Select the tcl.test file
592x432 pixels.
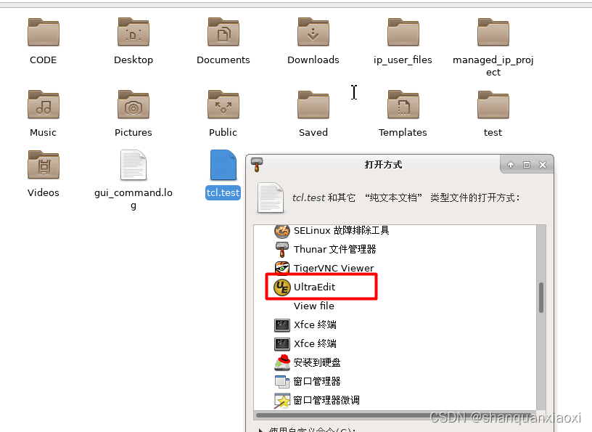(x=223, y=175)
